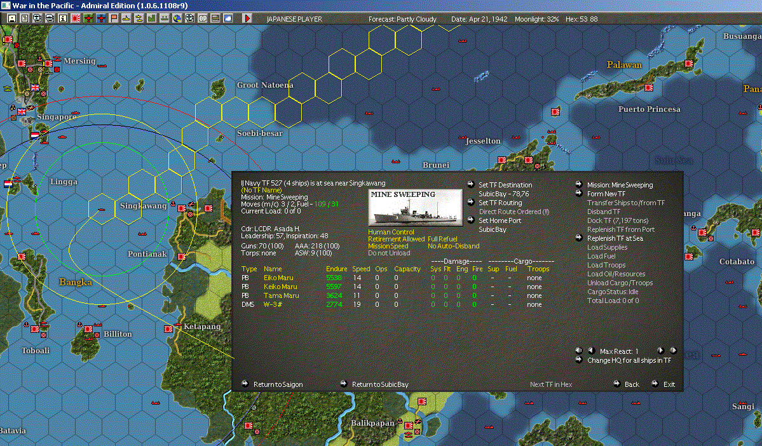
Task: Click the Return to Saigon button
Action: point(278,384)
